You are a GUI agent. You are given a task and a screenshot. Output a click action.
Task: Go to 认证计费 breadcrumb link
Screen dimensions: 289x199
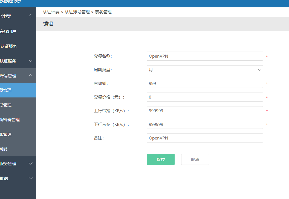pos(51,12)
